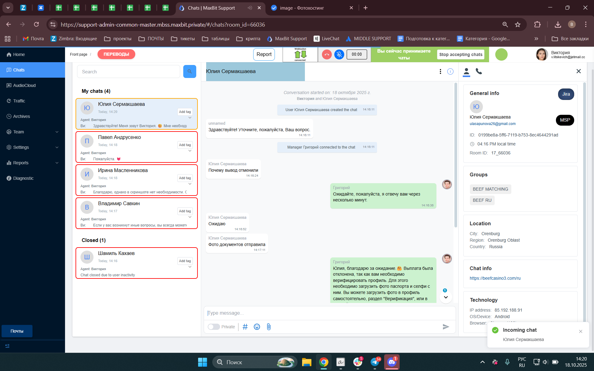Open the chat three-dot options menu
Screen dimensions: 594x371
click(440, 71)
